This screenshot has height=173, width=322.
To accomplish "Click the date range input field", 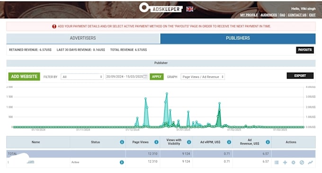I will [x=127, y=77].
